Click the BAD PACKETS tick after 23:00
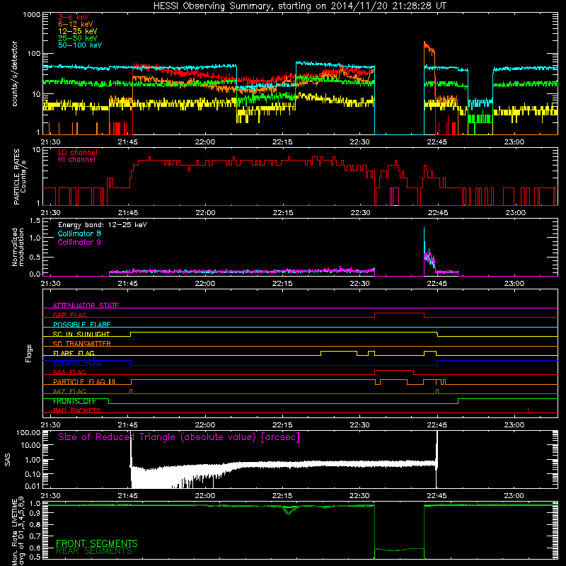This screenshot has height=566, width=566. (x=528, y=410)
